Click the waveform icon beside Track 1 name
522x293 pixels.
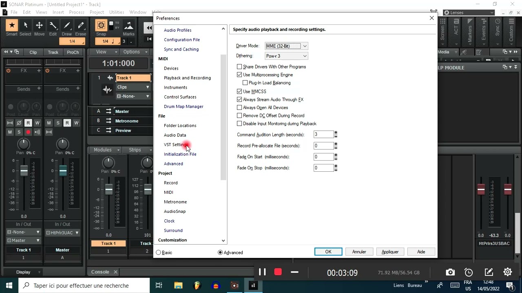(110, 78)
